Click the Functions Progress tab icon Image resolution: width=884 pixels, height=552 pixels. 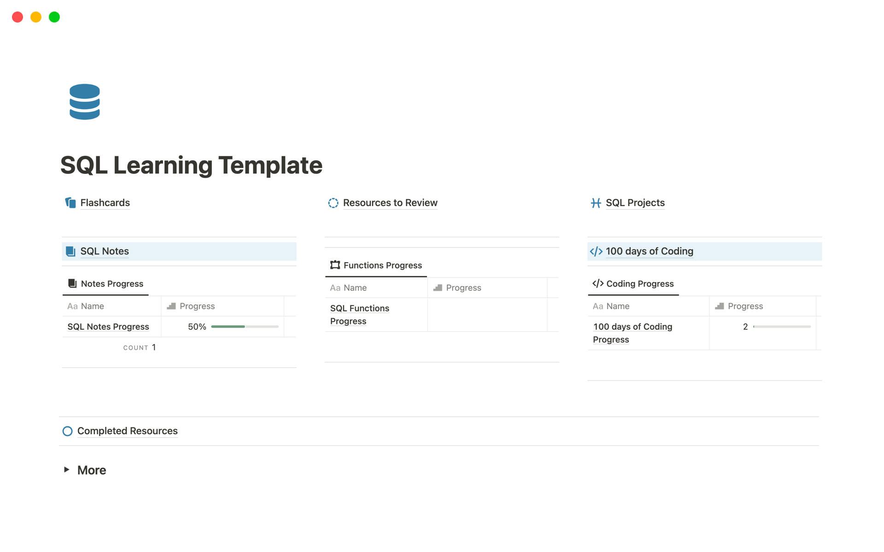click(335, 265)
